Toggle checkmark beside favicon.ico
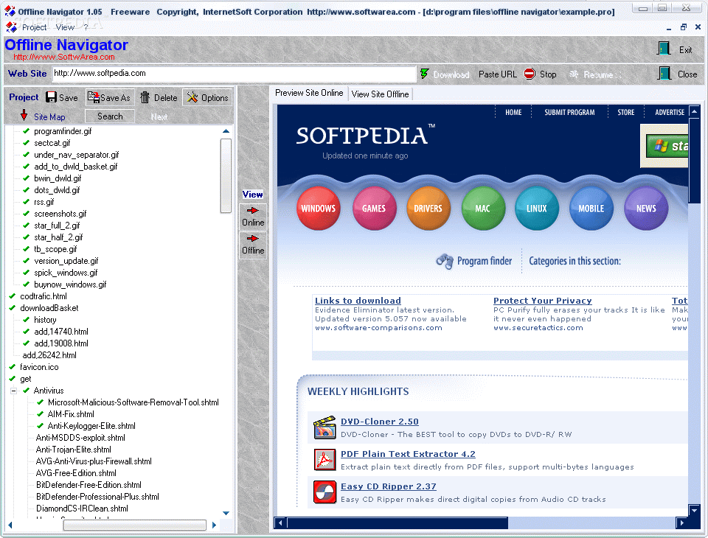 coord(13,366)
